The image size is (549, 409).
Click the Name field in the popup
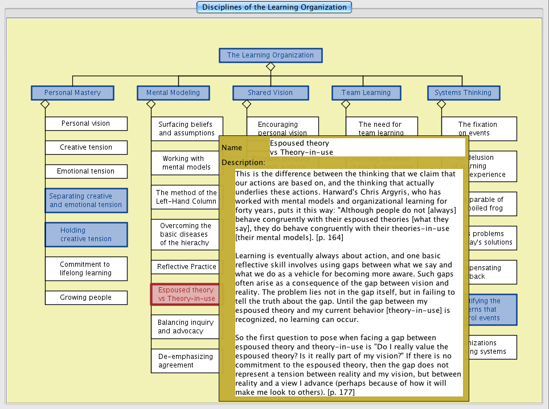367,148
